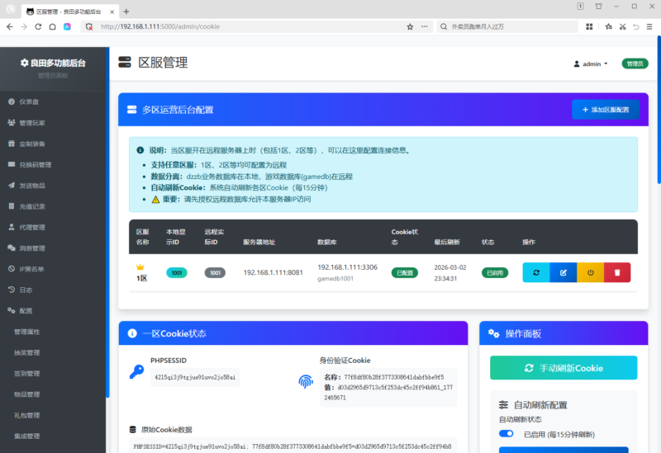Screen dimensions: 661x453
Task: Bookmark this page with the star
Action: point(410,26)
